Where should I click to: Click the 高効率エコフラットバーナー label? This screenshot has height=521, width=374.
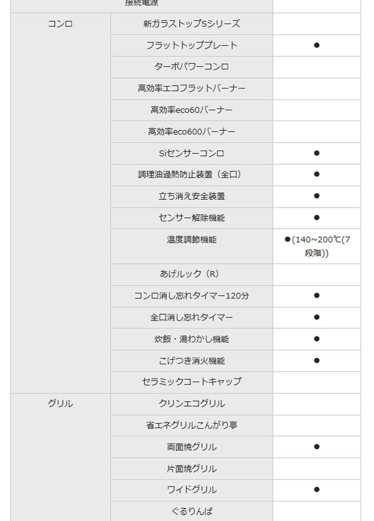192,89
